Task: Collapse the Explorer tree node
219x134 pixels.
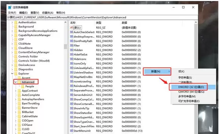Action: click(x=12, y=73)
